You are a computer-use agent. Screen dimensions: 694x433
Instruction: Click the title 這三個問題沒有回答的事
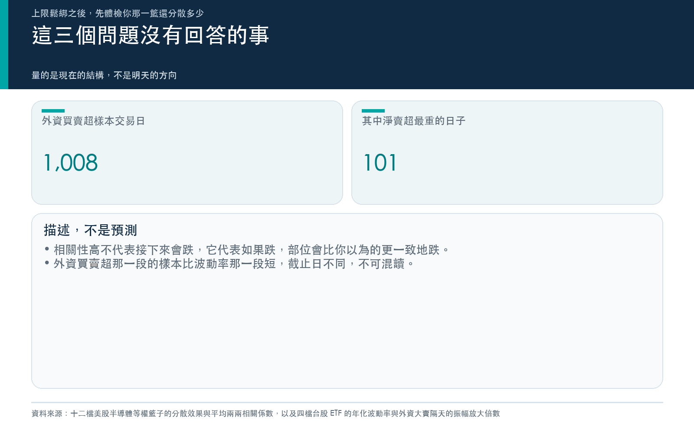coord(151,35)
